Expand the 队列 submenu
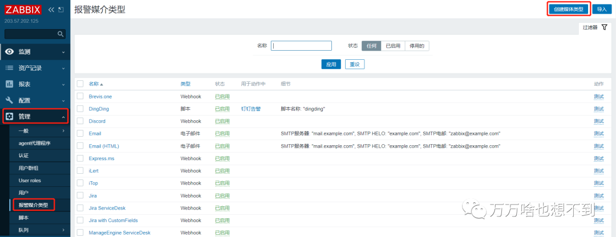616x237 pixels. 63,230
